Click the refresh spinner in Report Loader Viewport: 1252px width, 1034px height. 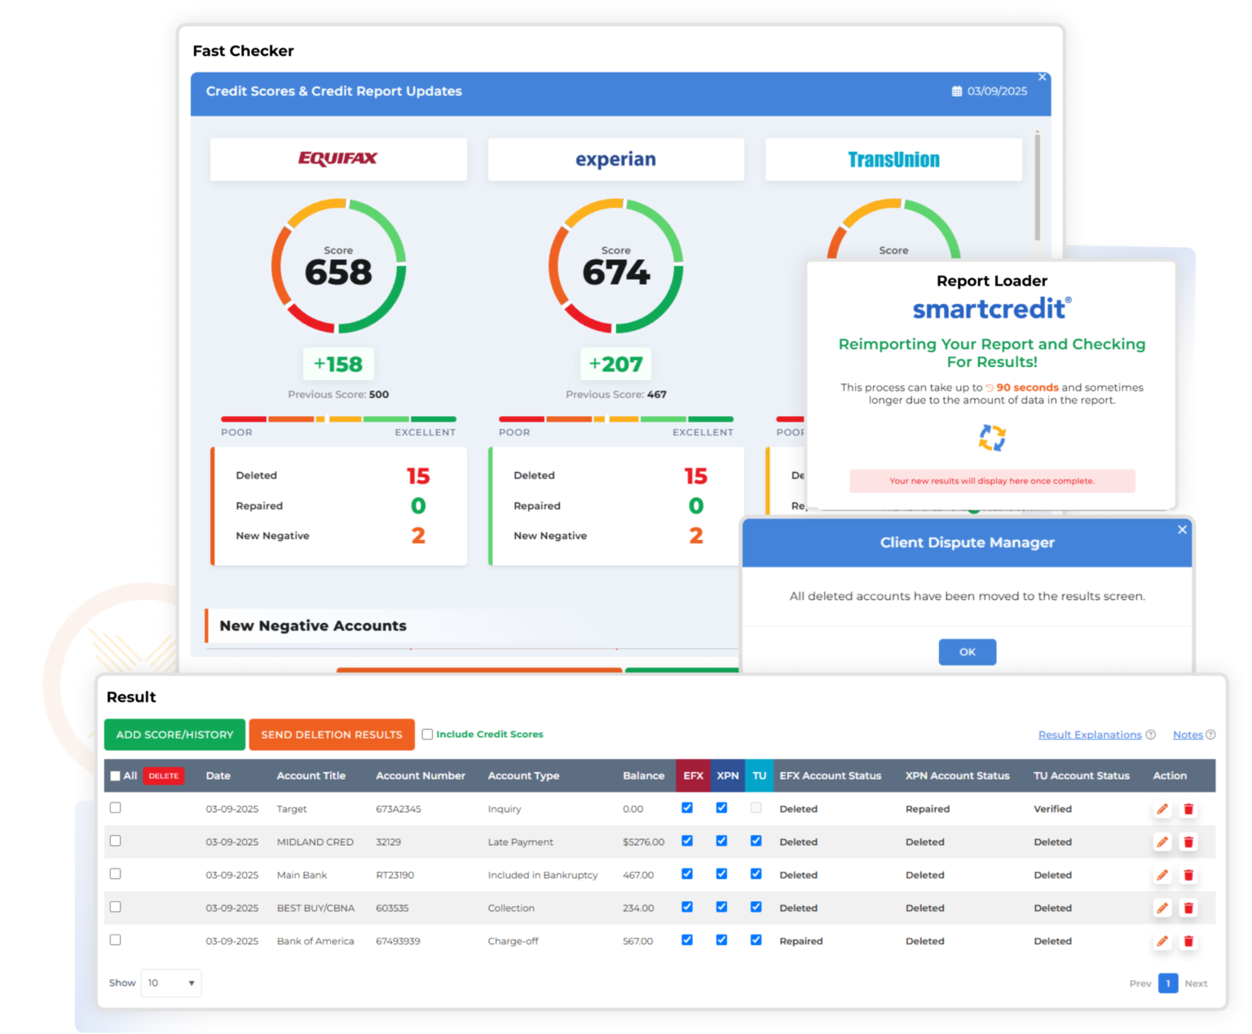pos(991,438)
